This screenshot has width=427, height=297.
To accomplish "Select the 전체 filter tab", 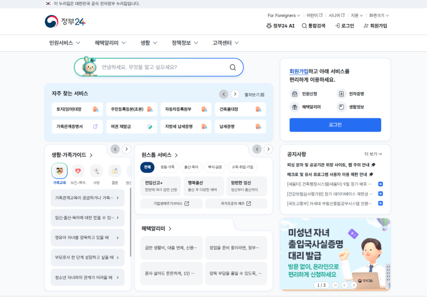I will tap(147, 167).
